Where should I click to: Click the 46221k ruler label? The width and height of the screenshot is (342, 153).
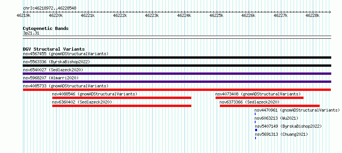[x=88, y=15]
